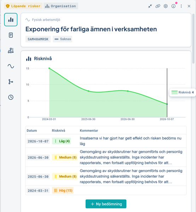196x212 pixels.
Task: Click the Ny bedömning button
Action: click(x=106, y=204)
